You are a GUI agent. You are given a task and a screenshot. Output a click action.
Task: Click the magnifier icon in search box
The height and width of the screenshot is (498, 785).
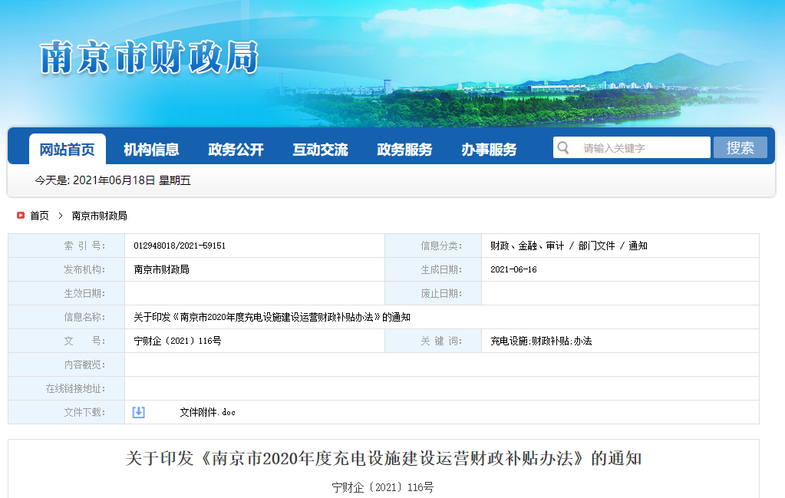(x=563, y=148)
